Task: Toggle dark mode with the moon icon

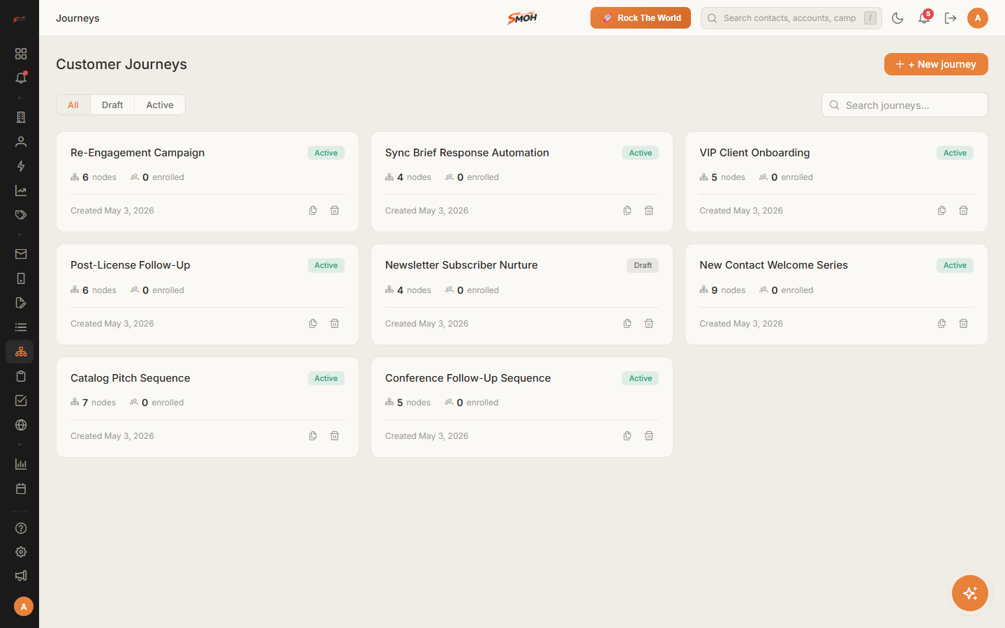Action: pos(898,18)
